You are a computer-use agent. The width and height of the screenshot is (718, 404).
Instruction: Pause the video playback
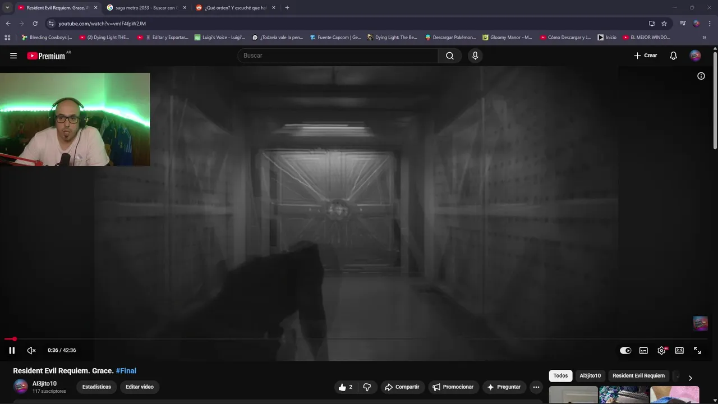pos(12,350)
